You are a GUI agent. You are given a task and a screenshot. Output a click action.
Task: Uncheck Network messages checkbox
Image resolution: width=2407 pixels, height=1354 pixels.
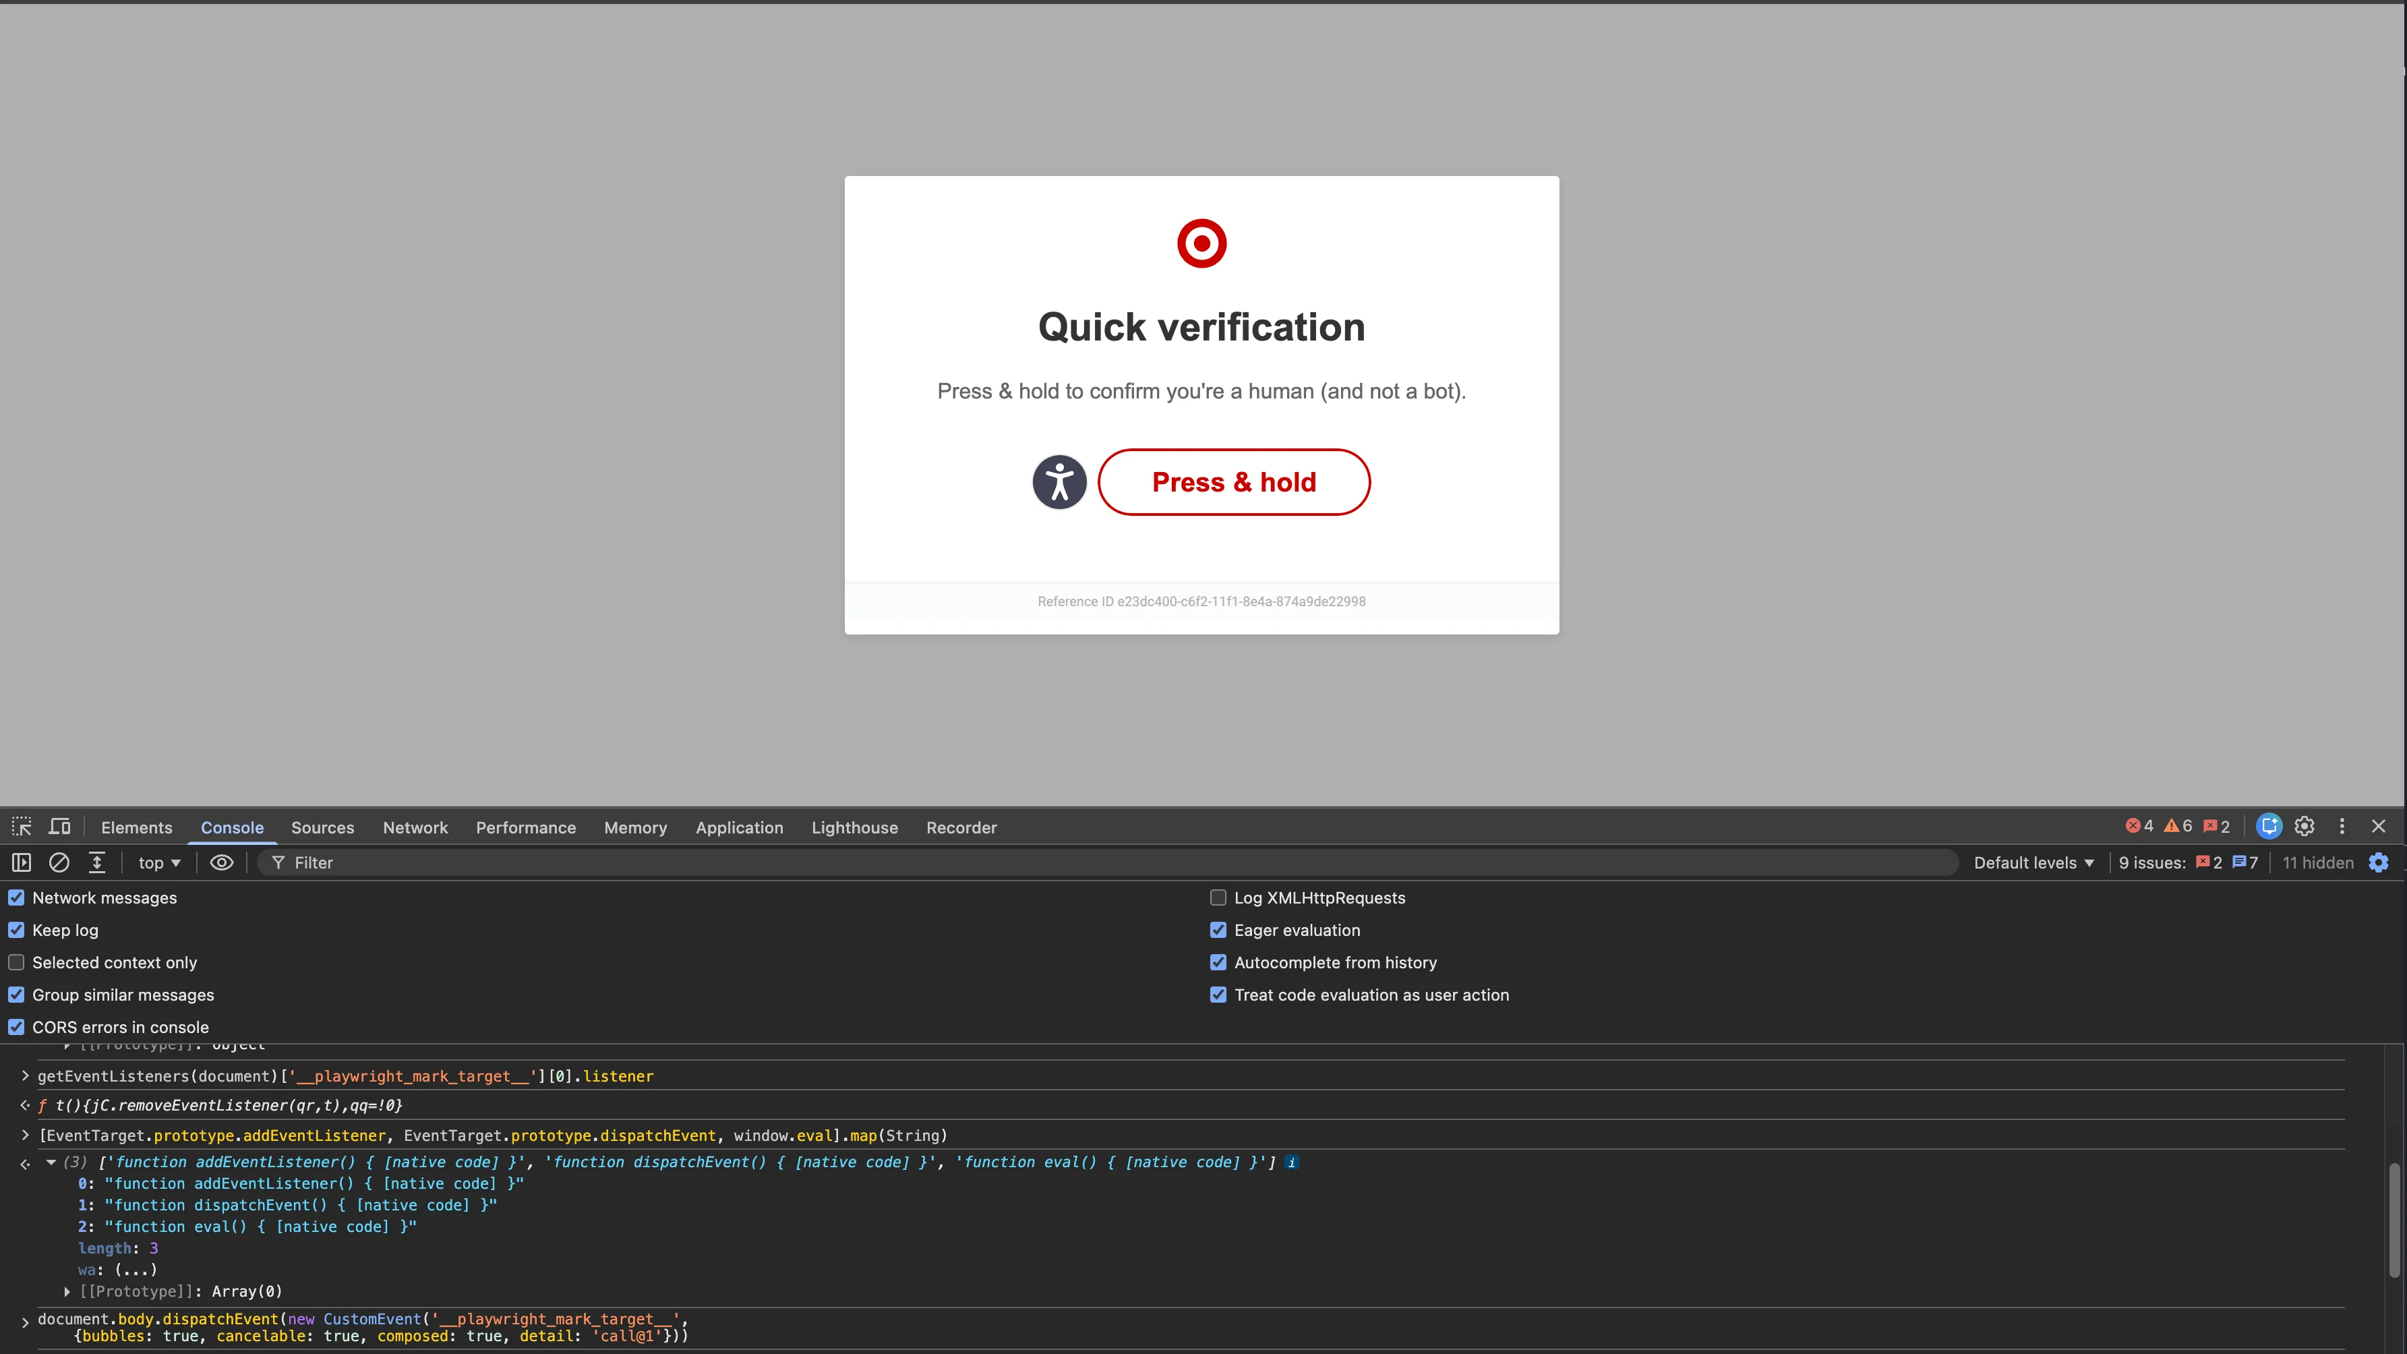(16, 898)
